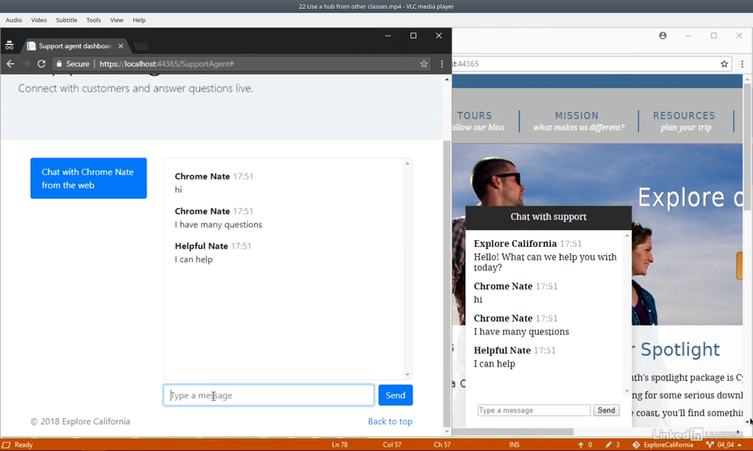Image resolution: width=753 pixels, height=451 pixels.
Task: Click the chat log scroll-up arrow
Action: (407, 164)
